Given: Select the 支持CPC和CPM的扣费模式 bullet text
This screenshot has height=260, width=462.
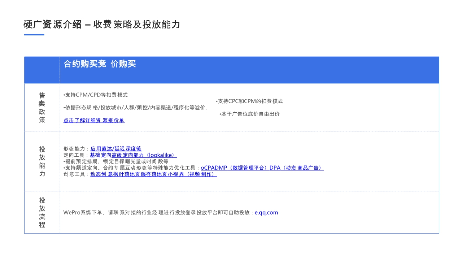Looking at the screenshot, I should pos(250,101).
